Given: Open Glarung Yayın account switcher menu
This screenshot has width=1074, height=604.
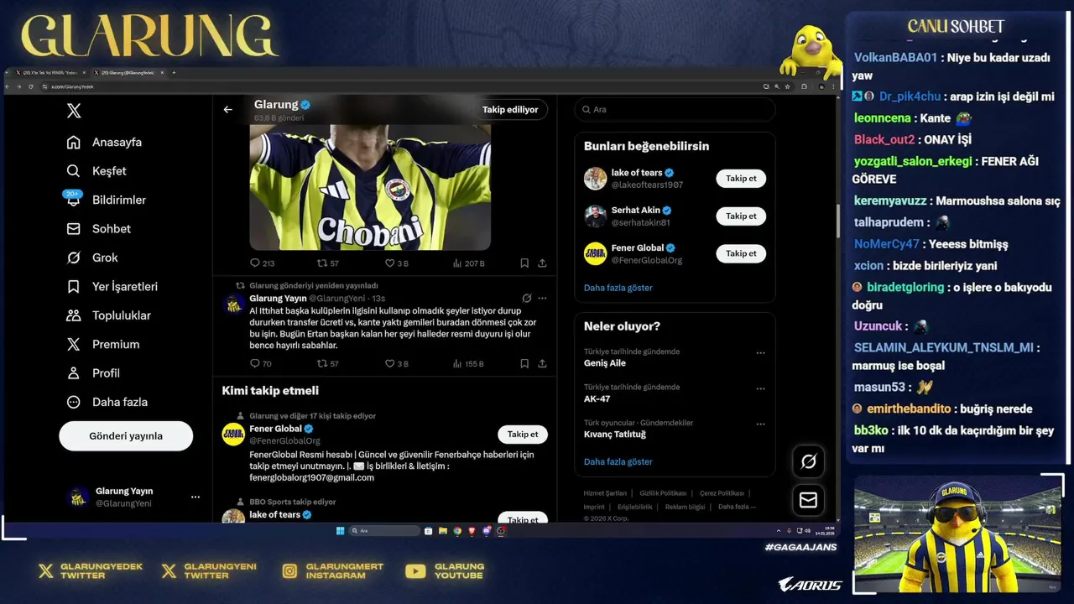Looking at the screenshot, I should tap(134, 497).
